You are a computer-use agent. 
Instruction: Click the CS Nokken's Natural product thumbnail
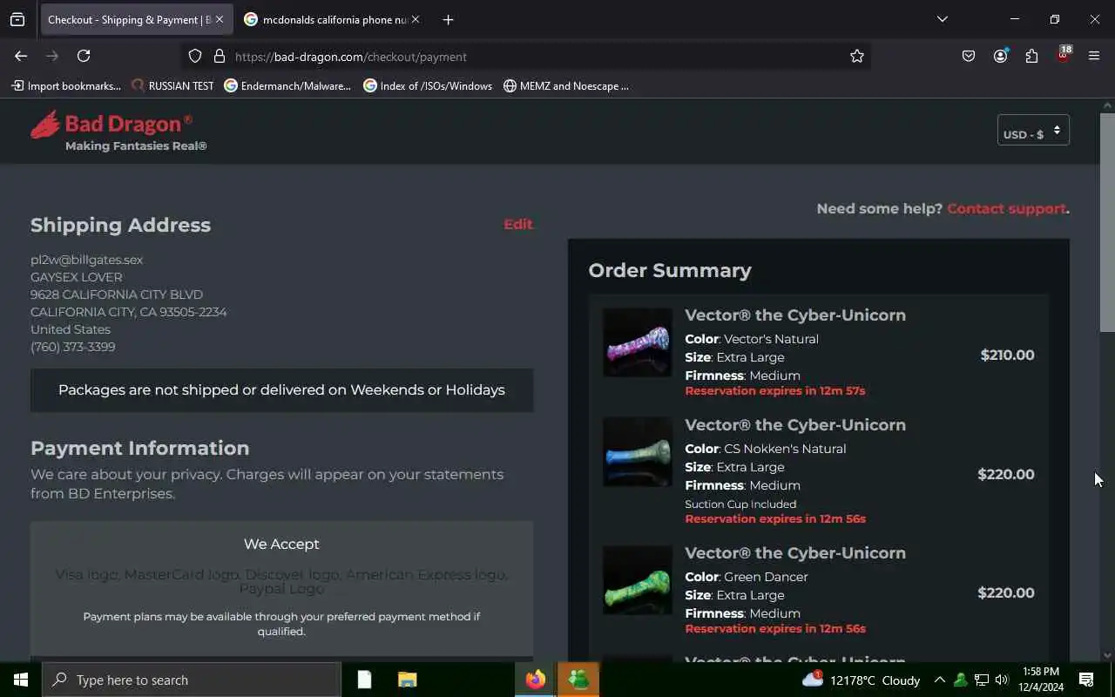638,451
